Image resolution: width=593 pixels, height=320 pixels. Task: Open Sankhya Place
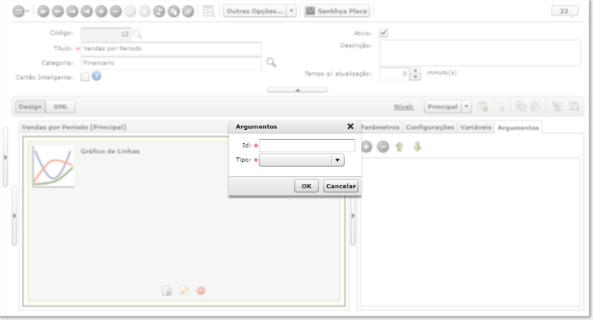(x=337, y=11)
